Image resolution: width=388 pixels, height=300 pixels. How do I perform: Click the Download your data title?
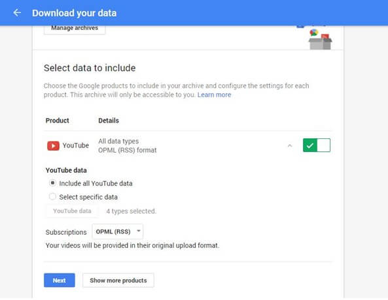pos(74,13)
